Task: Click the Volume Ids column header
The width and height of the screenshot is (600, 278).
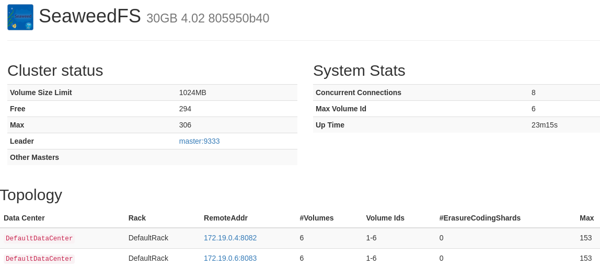Action: (385, 218)
